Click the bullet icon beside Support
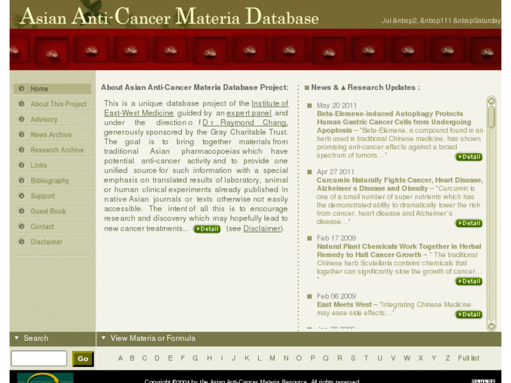The width and height of the screenshot is (511, 383). pyautogui.click(x=22, y=196)
